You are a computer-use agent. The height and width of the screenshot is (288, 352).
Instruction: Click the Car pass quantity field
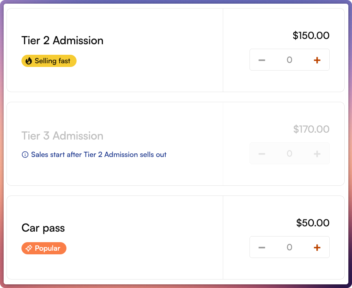289,247
